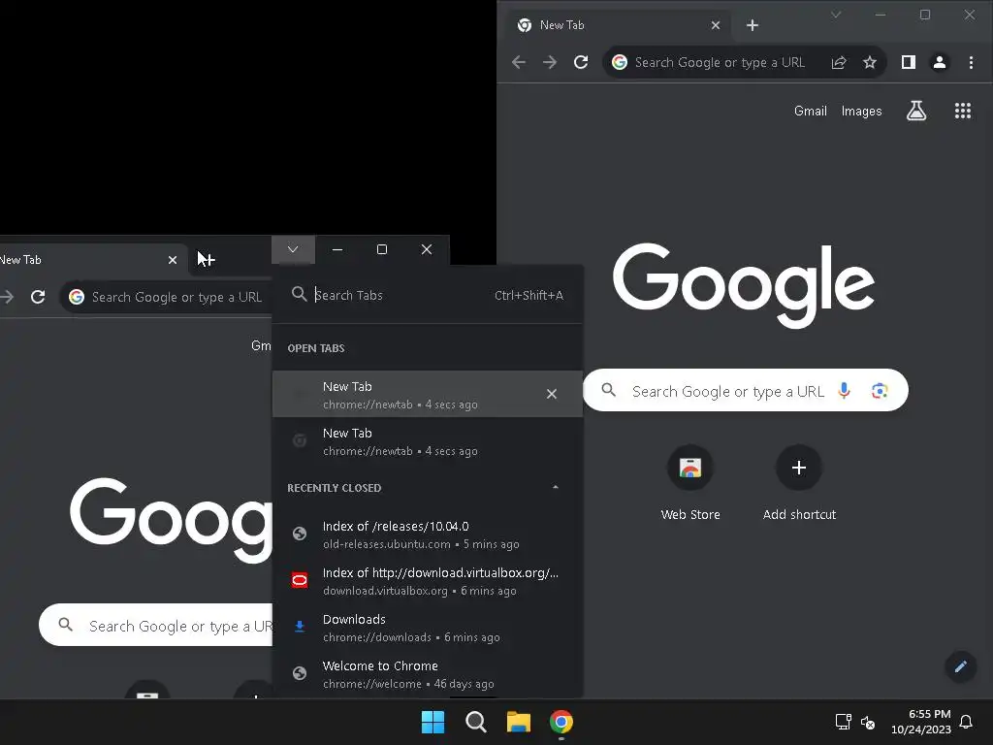The image size is (993, 745).
Task: Select first New Tab entry in open tabs
Action: (x=427, y=394)
